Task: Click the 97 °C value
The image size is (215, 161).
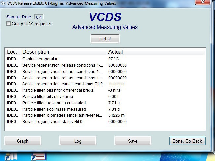Action: [113, 59]
